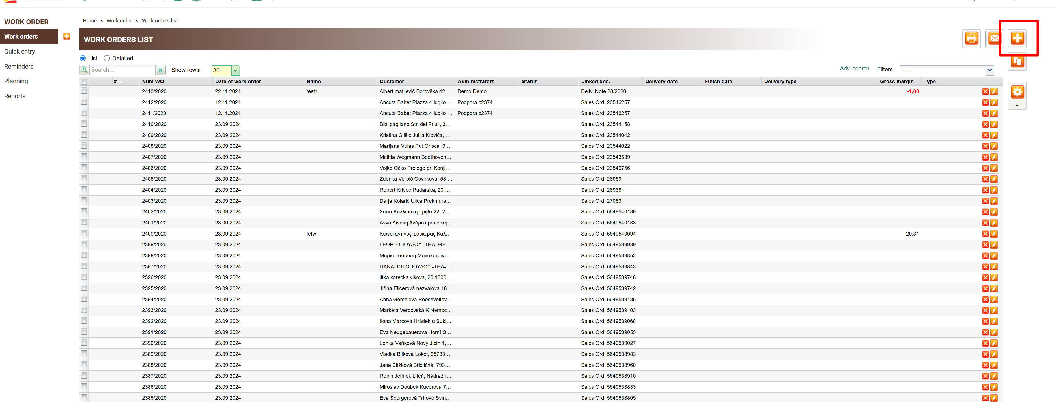The height and width of the screenshot is (402, 1056).
Task: Expand the Filters dropdown
Action: (x=990, y=70)
